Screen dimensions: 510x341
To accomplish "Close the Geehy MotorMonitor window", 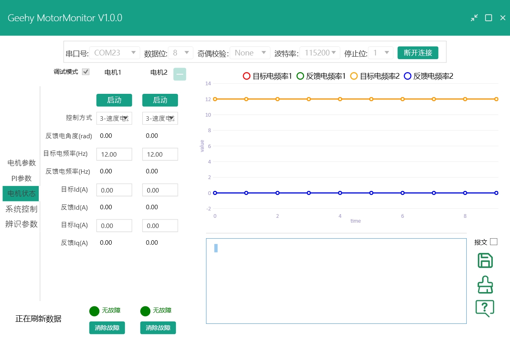I will tap(503, 18).
